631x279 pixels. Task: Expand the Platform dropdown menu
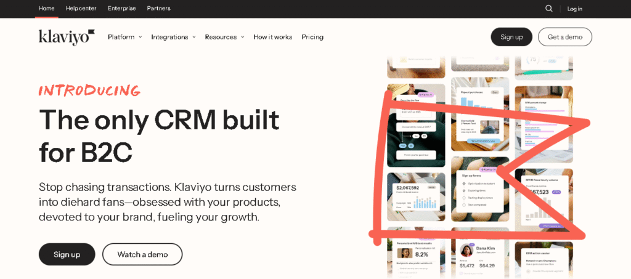[124, 37]
